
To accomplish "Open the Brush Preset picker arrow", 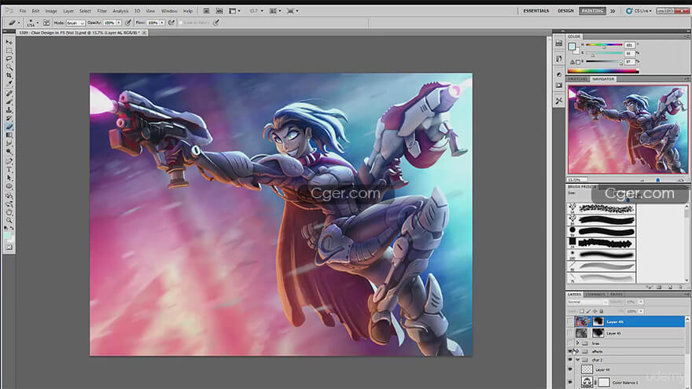I will [37, 23].
